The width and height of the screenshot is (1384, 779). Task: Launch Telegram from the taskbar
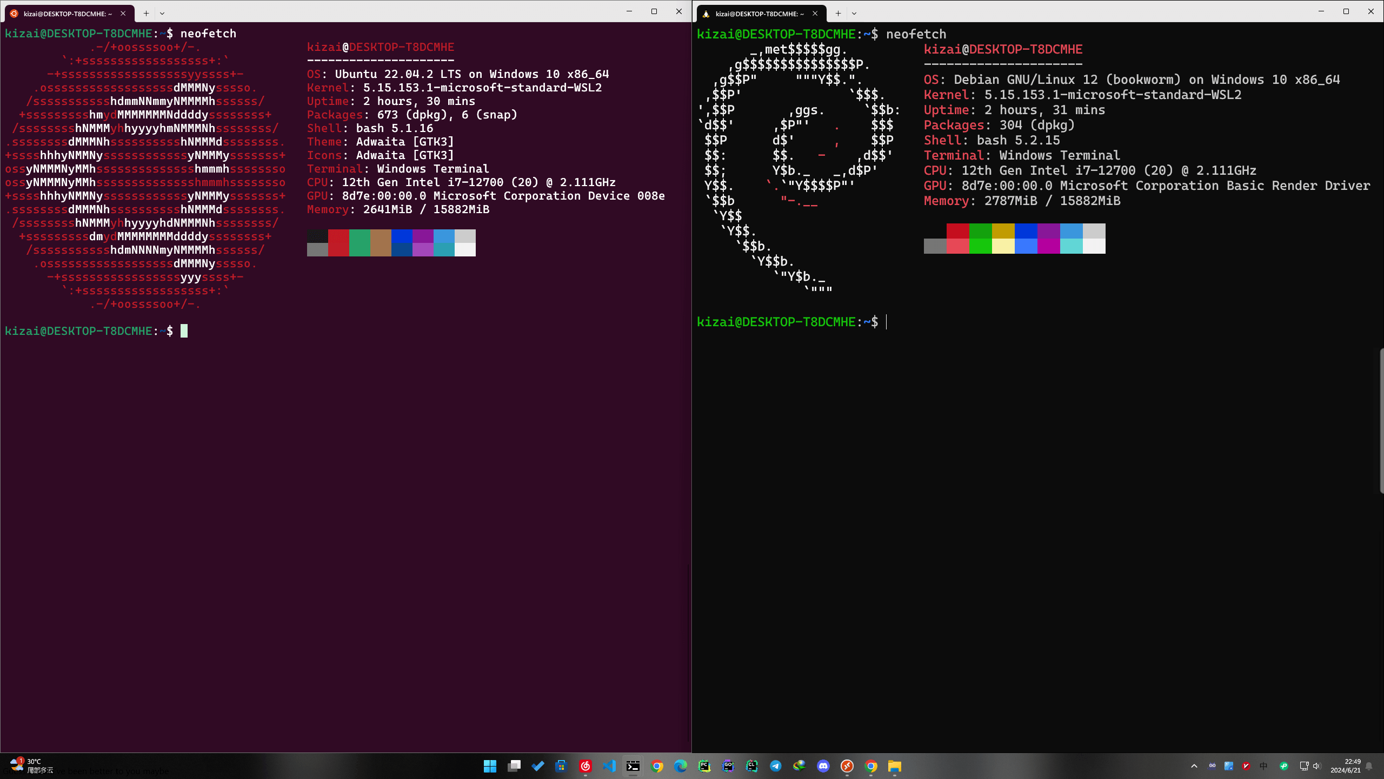click(x=775, y=766)
